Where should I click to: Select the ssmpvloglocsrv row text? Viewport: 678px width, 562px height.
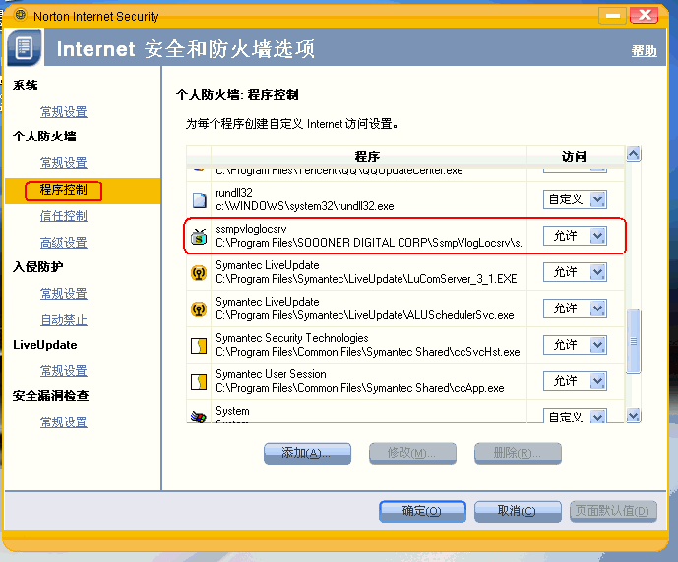click(x=369, y=236)
